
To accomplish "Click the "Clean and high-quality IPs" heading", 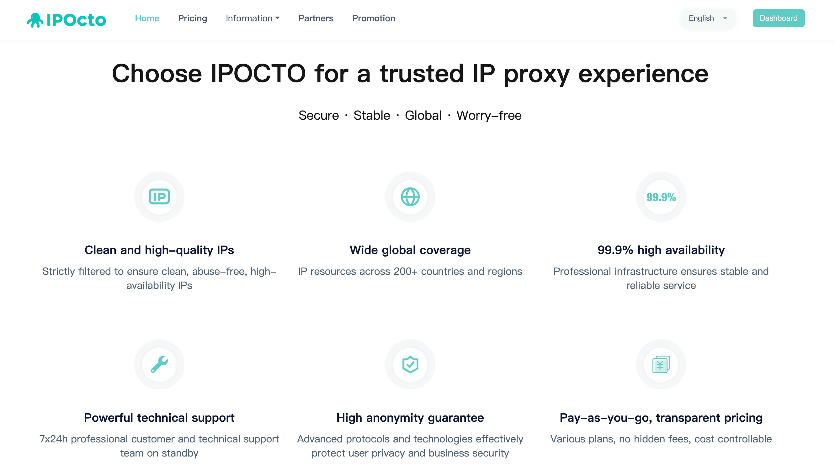I will pyautogui.click(x=159, y=250).
